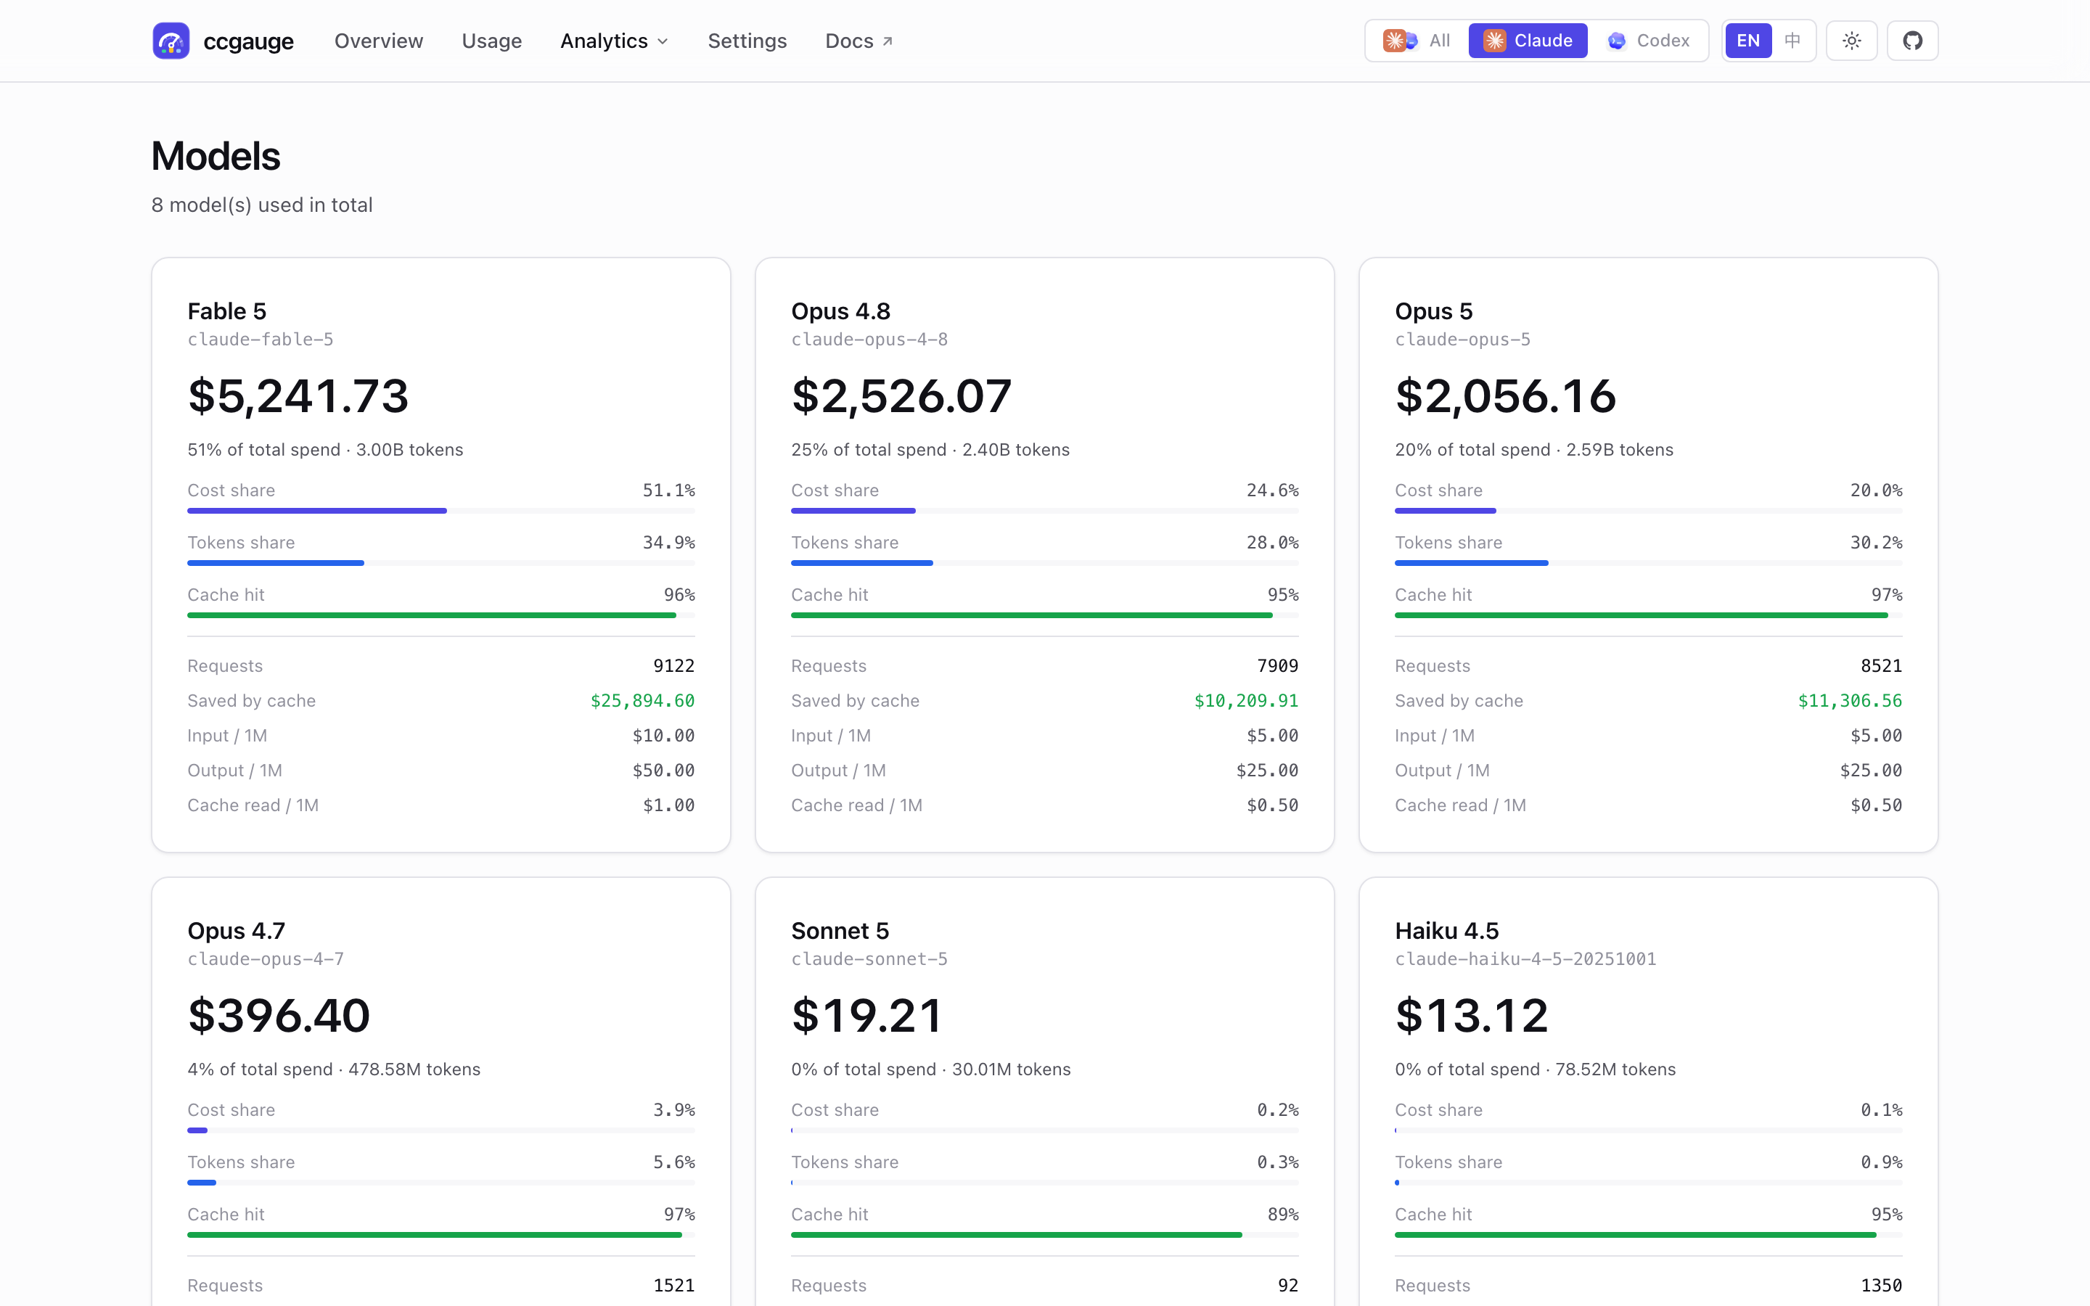Image resolution: width=2090 pixels, height=1306 pixels.
Task: Set language to EN
Action: point(1748,41)
